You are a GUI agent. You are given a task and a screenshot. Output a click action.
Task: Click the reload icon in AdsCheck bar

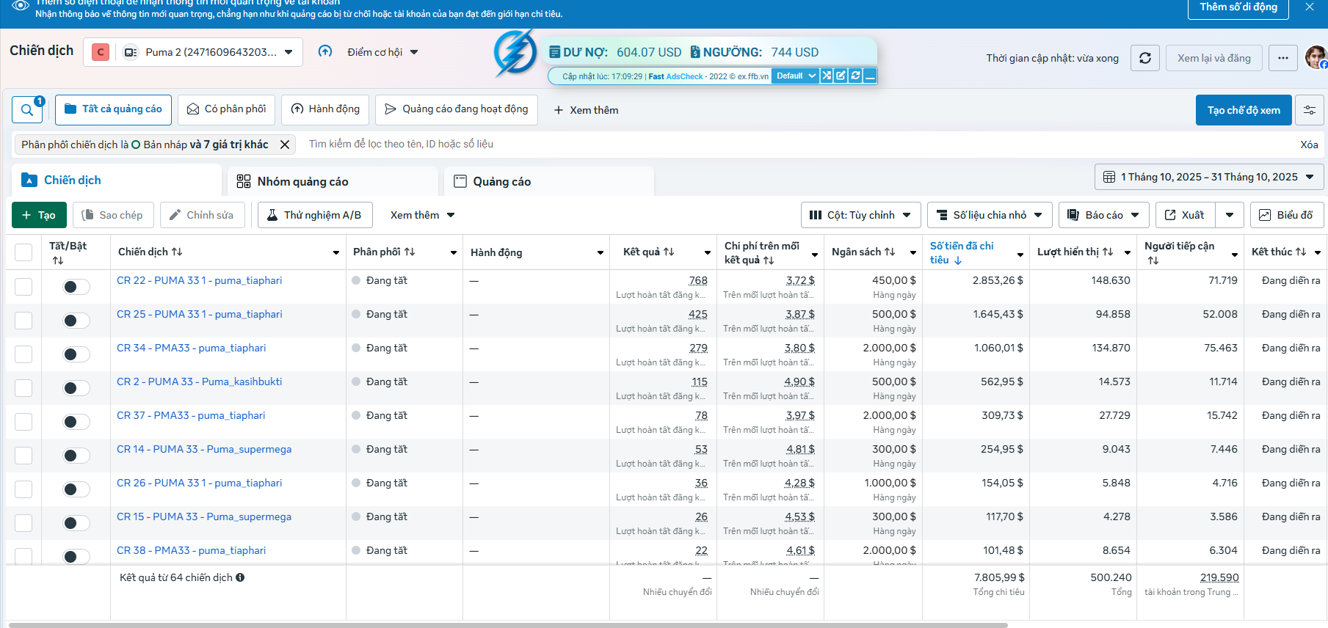[x=856, y=76]
